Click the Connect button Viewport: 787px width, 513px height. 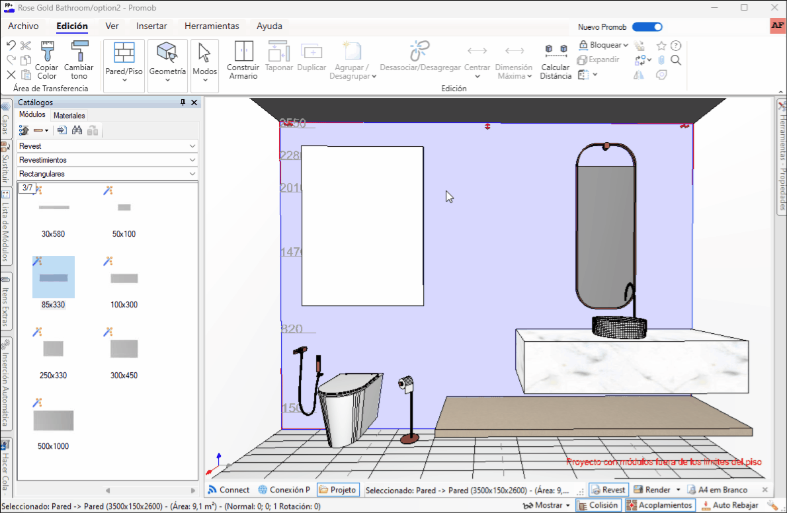coord(229,490)
